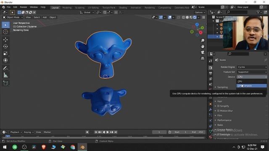The width and height of the screenshot is (269, 151).
Task: Click the Windows Start button
Action: (5, 147)
